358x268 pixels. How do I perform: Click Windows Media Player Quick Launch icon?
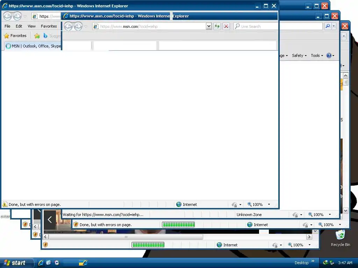click(x=57, y=263)
